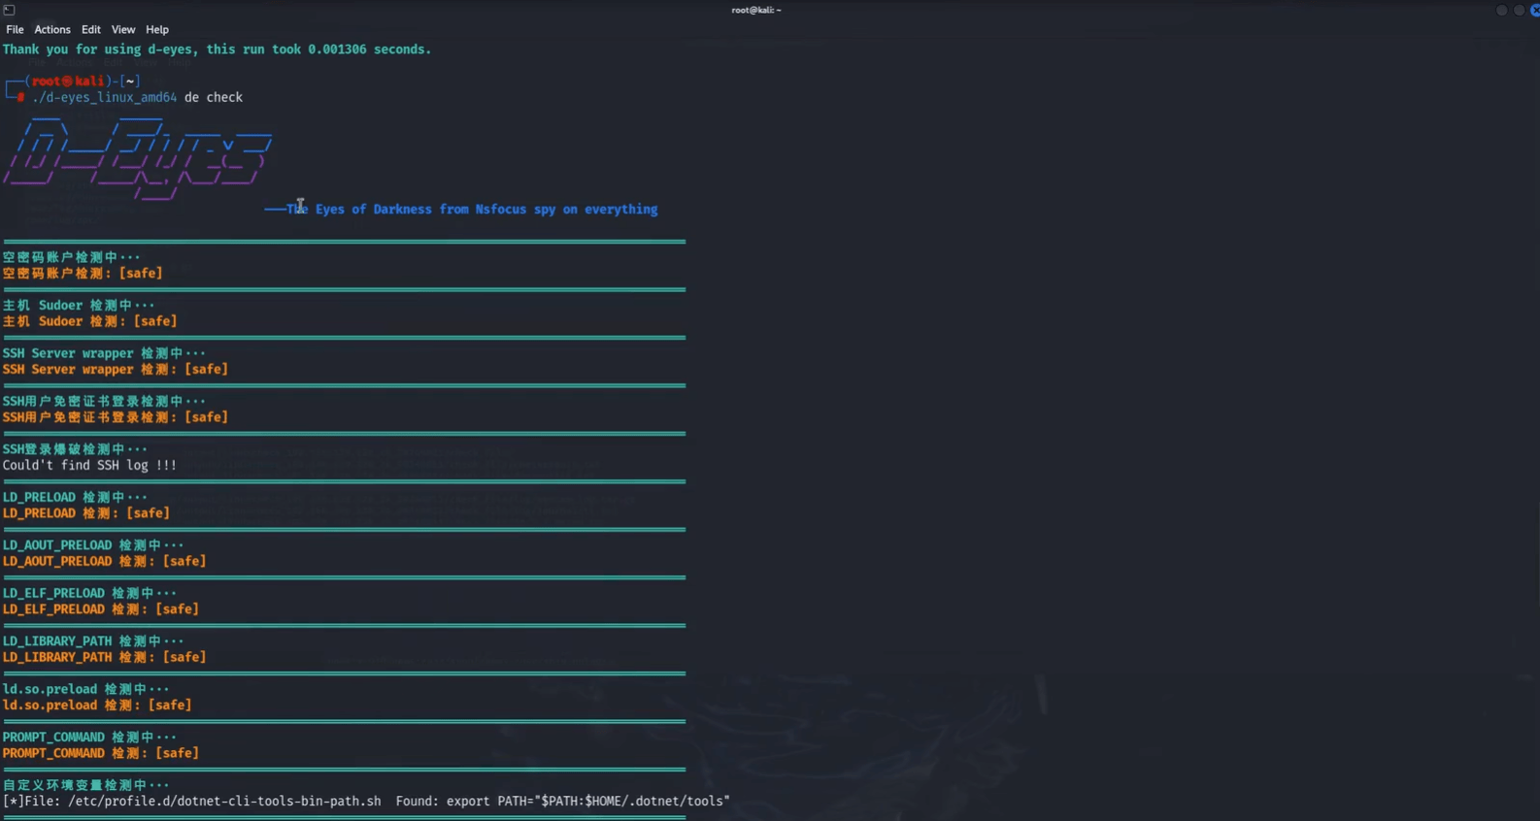The width and height of the screenshot is (1540, 821).
Task: Click the 'LD_PRELOAD 检测: [safe]' result line
Action: 85,513
